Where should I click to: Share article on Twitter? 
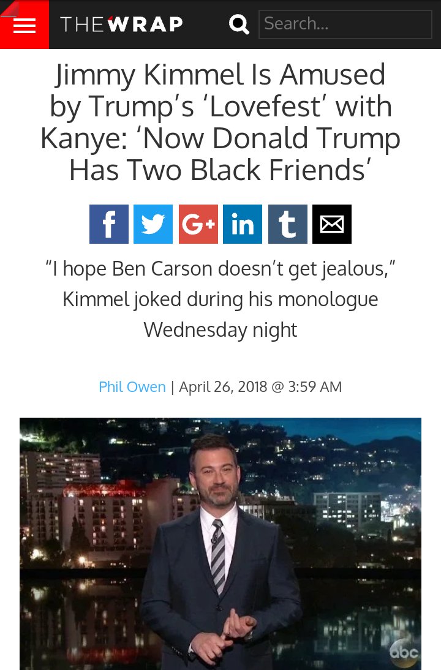click(x=153, y=224)
